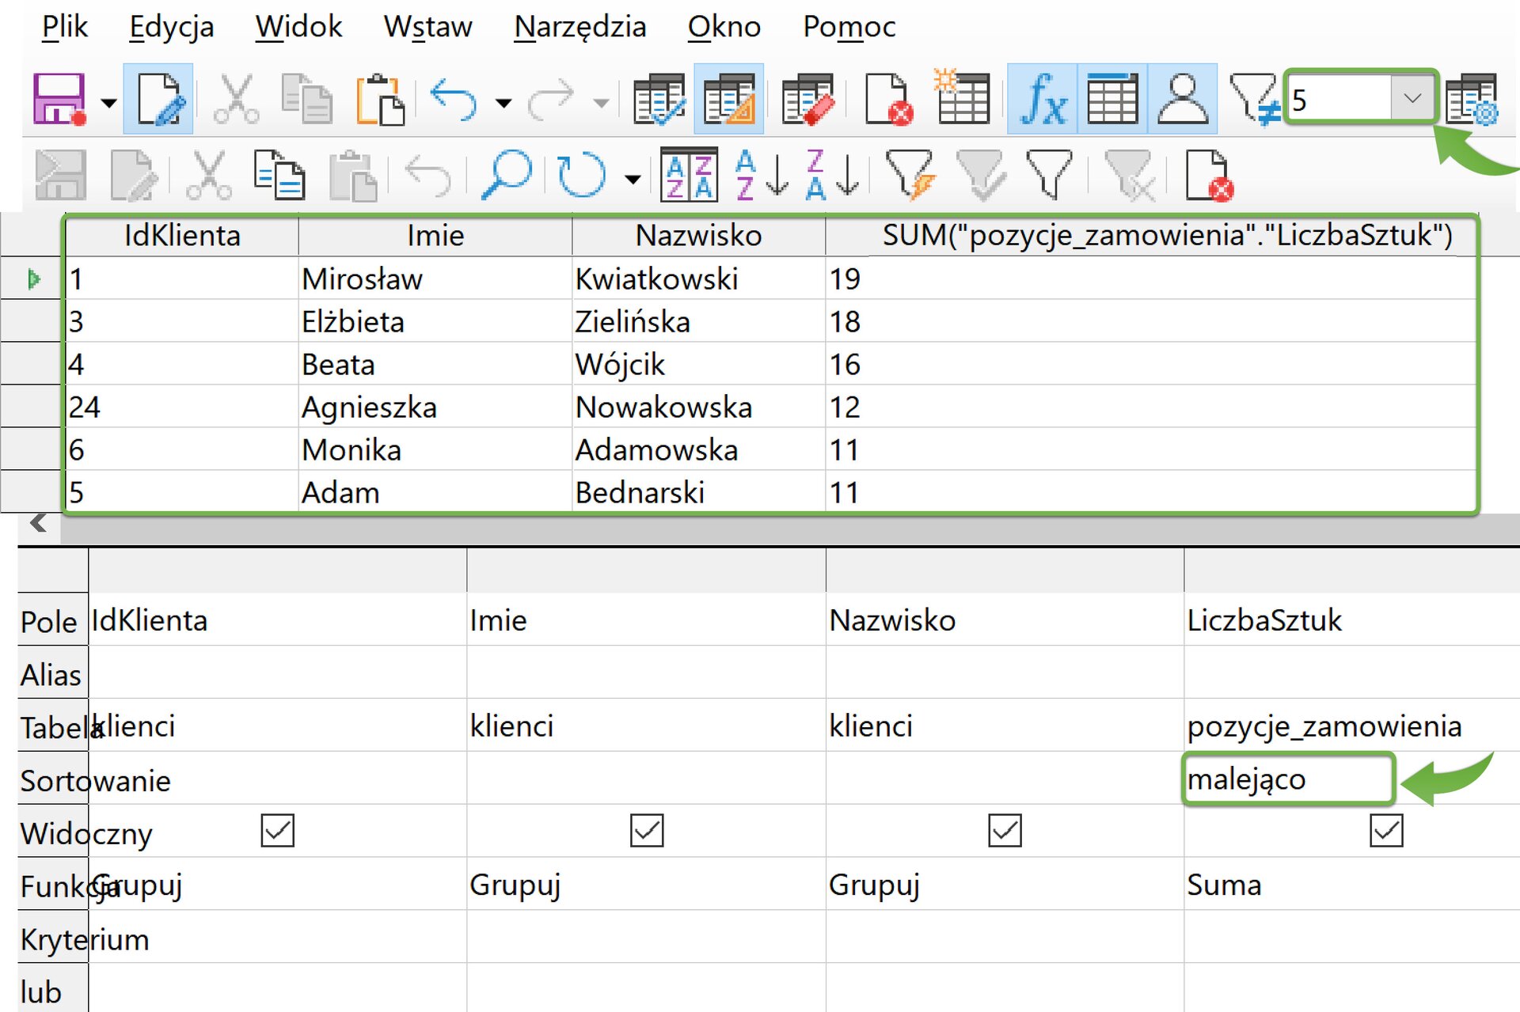This screenshot has height=1012, width=1520.
Task: Uncheck Widoczny for IdKlienta column
Action: tap(277, 831)
